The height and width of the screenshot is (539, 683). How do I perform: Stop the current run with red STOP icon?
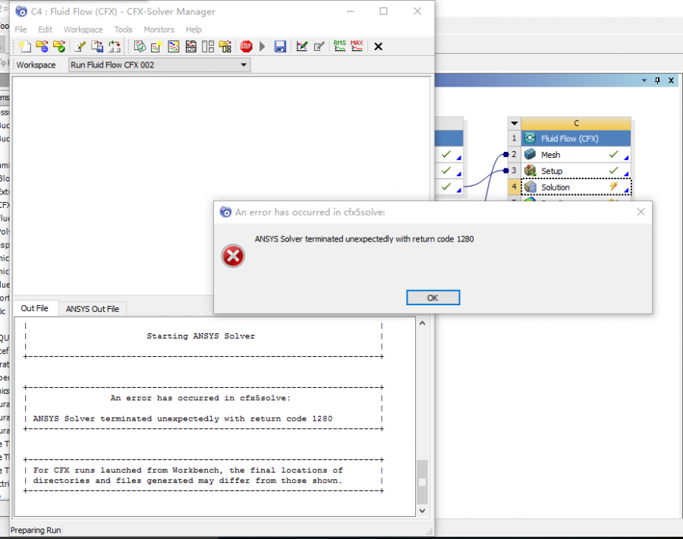tap(246, 46)
